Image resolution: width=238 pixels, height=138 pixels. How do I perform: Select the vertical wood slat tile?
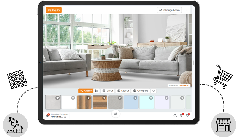(84, 102)
